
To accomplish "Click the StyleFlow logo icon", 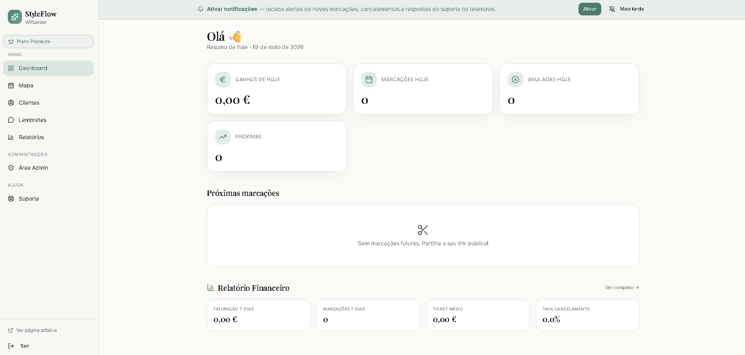I will pyautogui.click(x=15, y=17).
